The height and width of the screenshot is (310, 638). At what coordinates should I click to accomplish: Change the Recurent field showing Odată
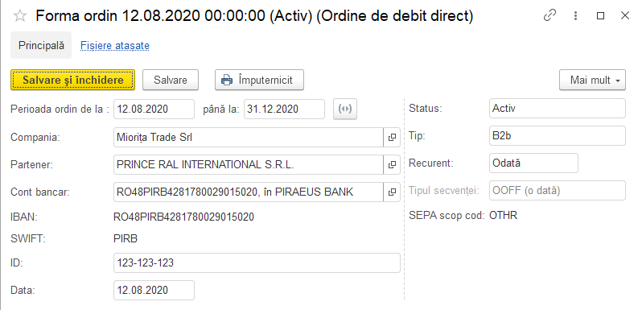pos(533,163)
